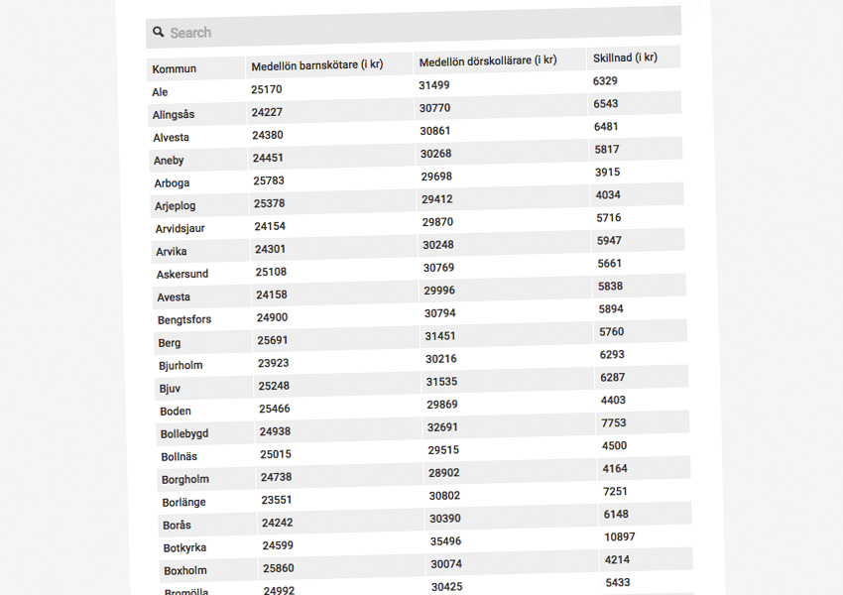This screenshot has width=843, height=595.
Task: Sort by Medellön förskollärare column header
Action: [x=488, y=59]
